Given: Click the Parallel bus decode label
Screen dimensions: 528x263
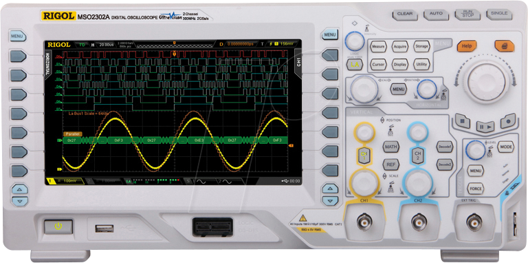Looking at the screenshot, I should tap(72, 134).
